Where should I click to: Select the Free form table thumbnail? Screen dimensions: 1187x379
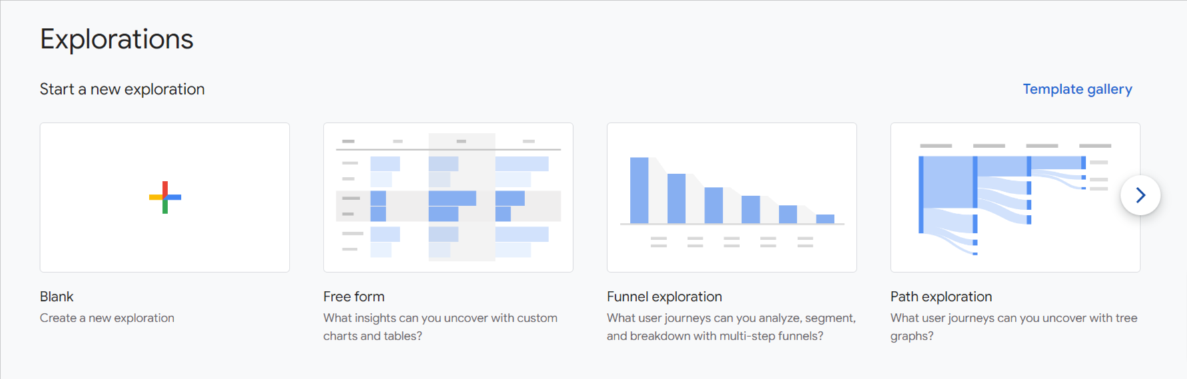click(x=448, y=198)
